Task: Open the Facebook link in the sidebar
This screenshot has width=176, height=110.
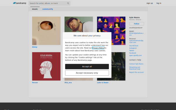Action: pos(133,53)
